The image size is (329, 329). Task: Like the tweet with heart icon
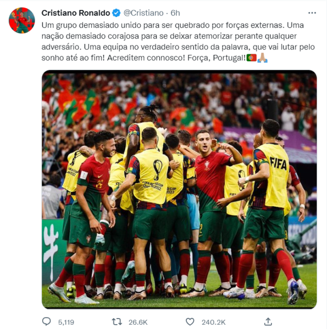(190, 322)
